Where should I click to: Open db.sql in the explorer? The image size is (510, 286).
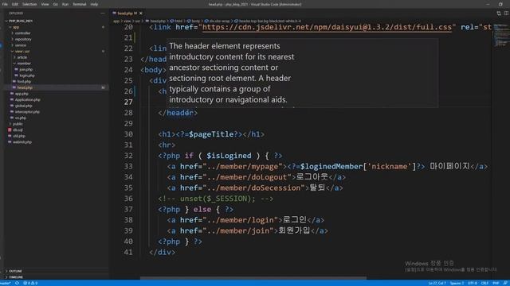[x=18, y=130]
